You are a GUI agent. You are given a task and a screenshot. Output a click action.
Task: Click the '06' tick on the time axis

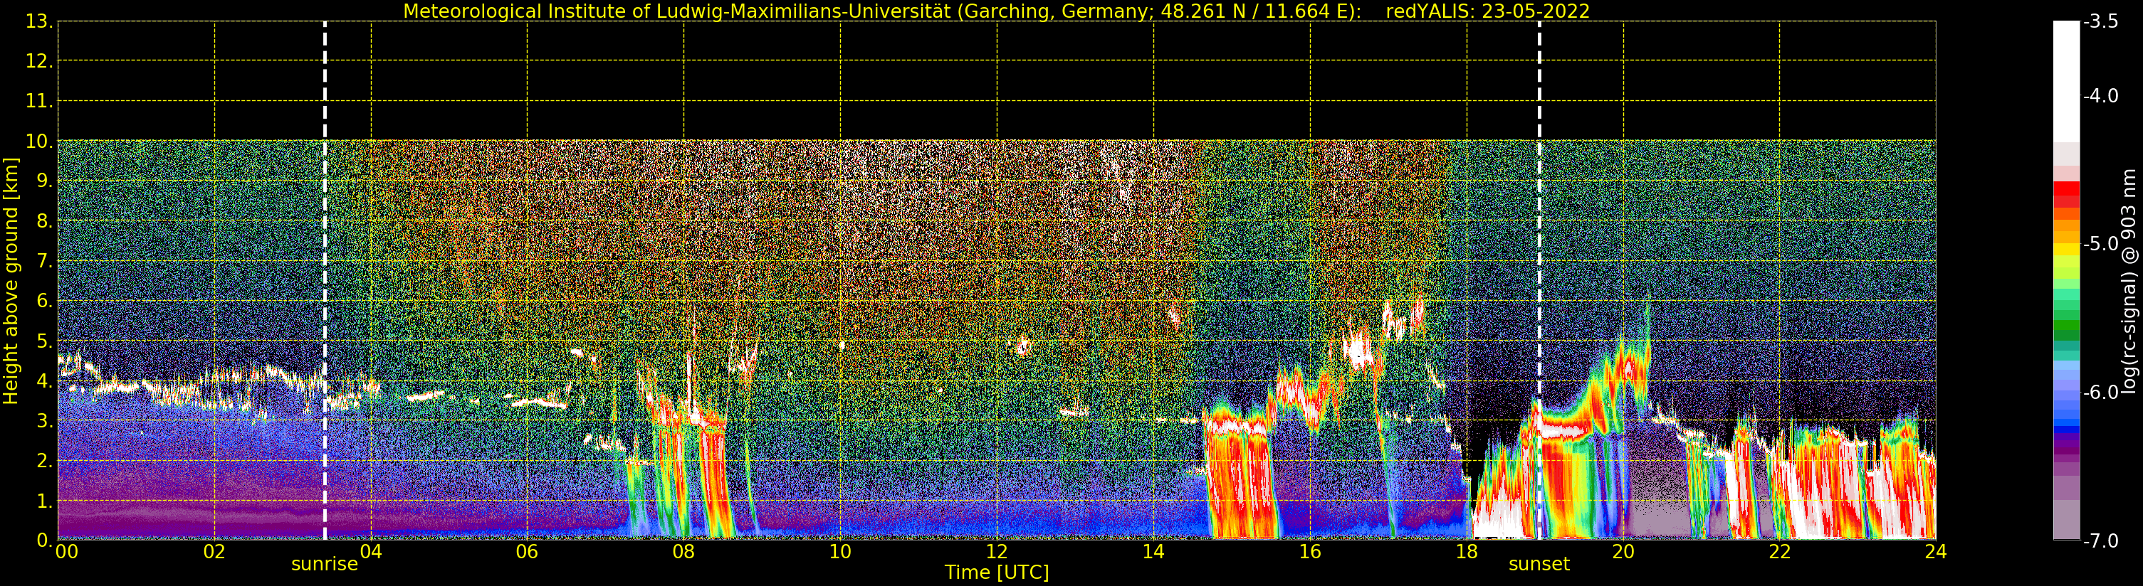point(528,551)
